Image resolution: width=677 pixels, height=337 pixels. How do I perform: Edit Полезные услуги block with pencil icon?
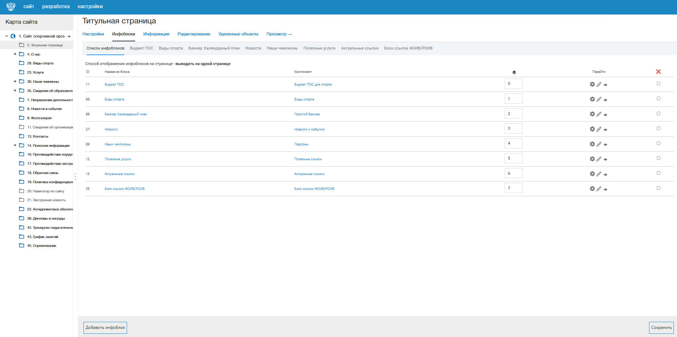click(599, 159)
